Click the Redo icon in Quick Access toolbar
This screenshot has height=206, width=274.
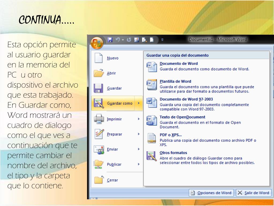click(129, 40)
